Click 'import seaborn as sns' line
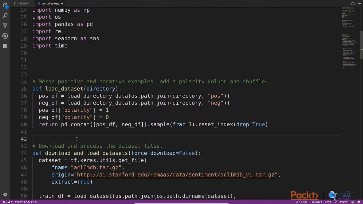 click(66, 39)
